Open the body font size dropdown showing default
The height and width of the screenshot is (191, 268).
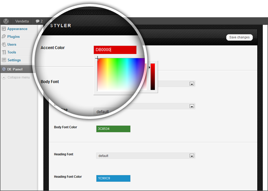tap(191, 106)
